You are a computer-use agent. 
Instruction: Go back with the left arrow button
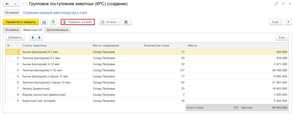click(7, 4)
